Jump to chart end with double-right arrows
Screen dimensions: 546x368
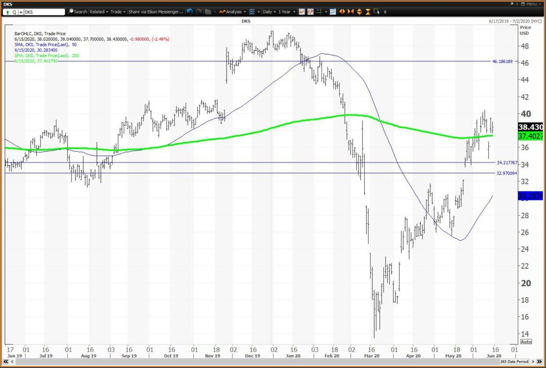(540, 362)
